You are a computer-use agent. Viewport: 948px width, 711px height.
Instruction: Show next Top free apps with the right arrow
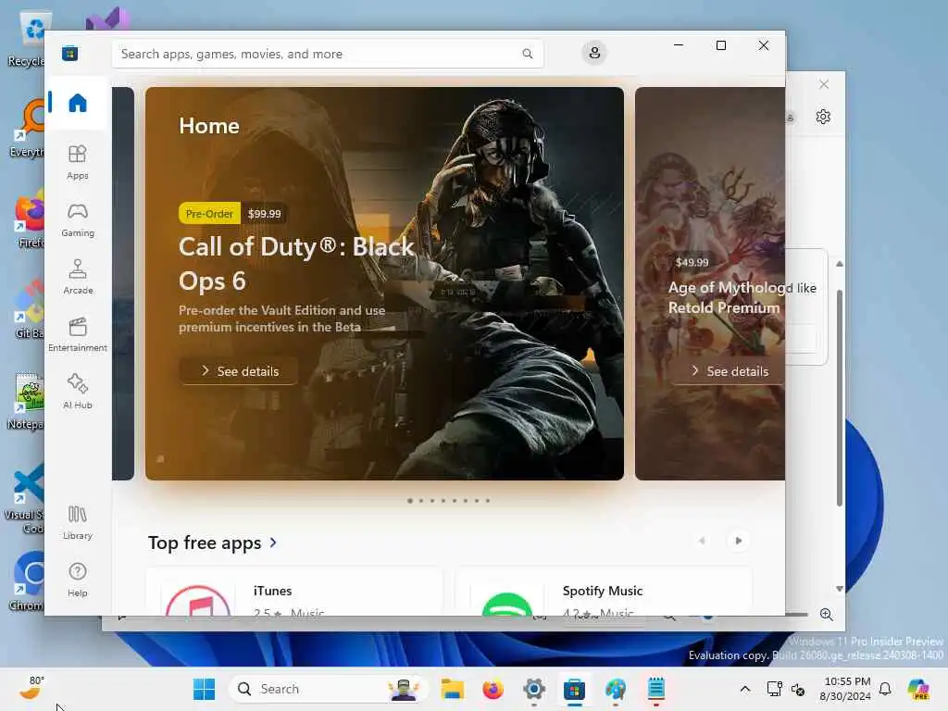tap(738, 541)
